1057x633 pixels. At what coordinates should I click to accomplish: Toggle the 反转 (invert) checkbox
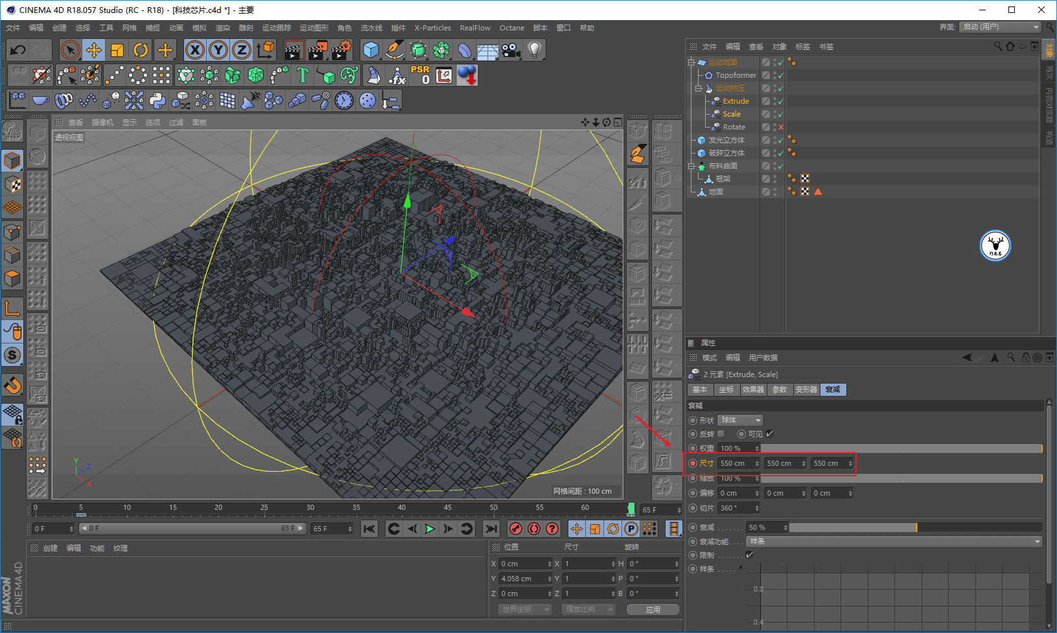coord(721,434)
